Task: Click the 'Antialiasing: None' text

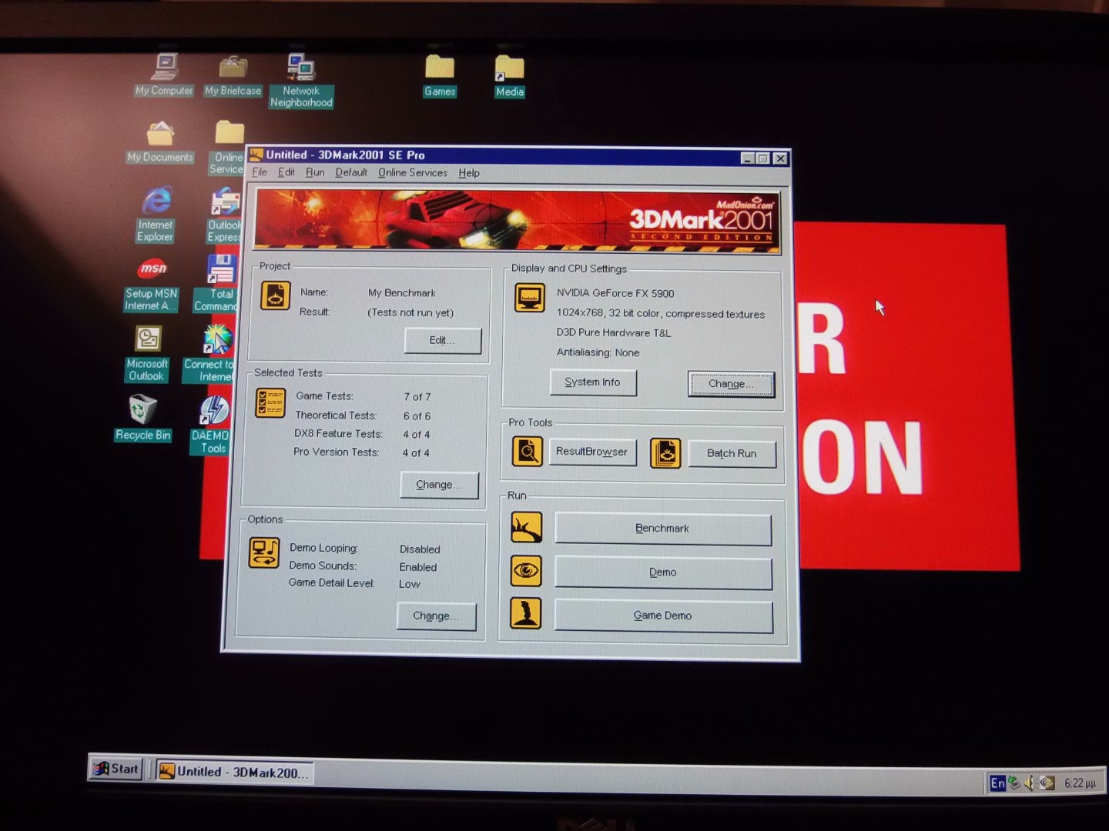Action: [x=598, y=352]
